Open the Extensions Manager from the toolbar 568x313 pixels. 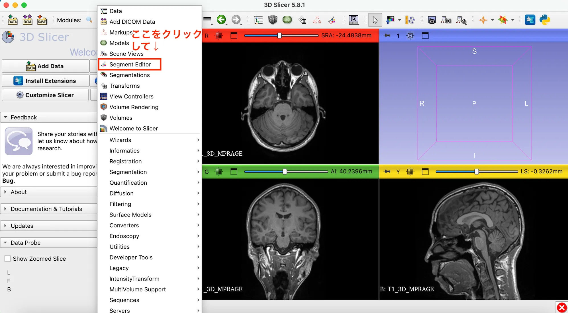tap(530, 20)
